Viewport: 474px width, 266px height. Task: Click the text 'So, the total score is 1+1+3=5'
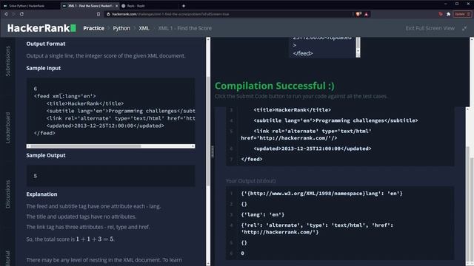tap(70, 239)
